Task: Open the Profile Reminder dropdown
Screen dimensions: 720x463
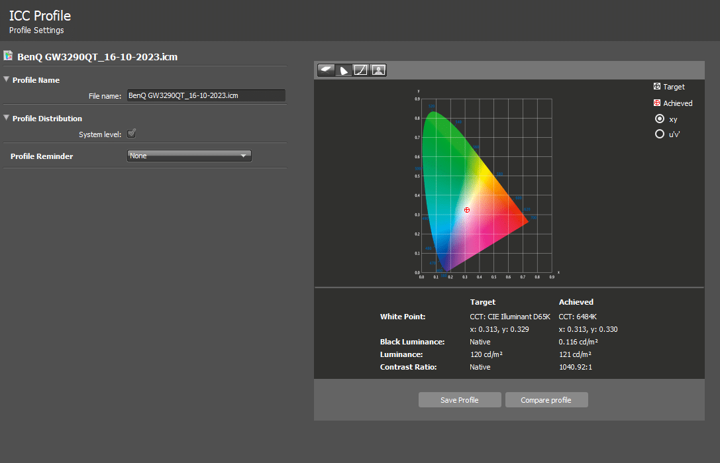Action: 189,156
